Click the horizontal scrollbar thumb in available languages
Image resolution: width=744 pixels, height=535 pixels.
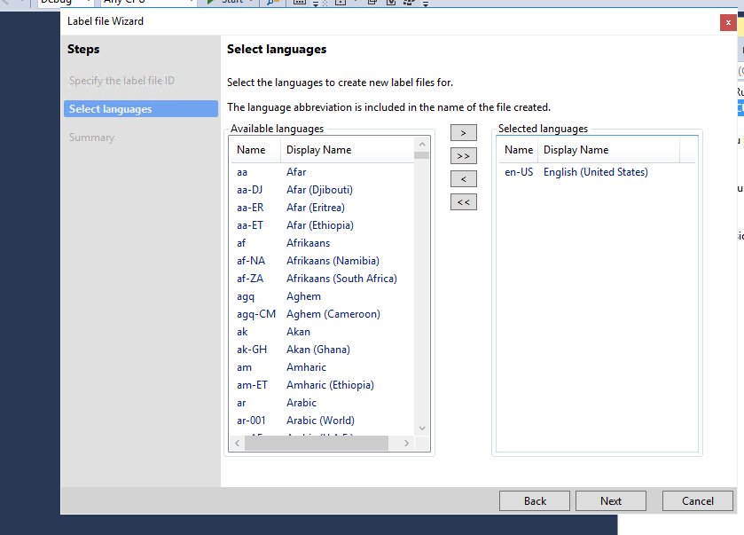pos(317,444)
